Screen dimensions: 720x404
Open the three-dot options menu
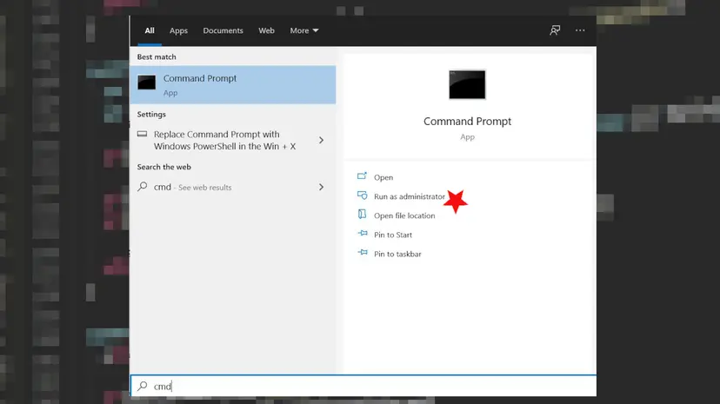[x=580, y=30]
